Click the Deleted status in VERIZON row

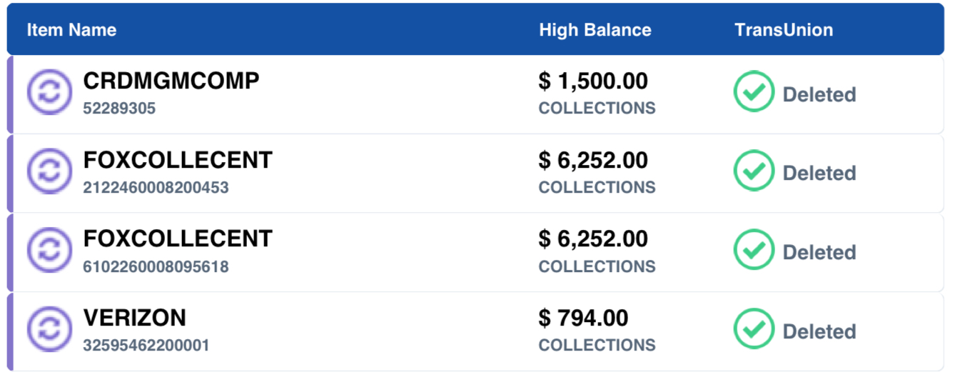819,331
